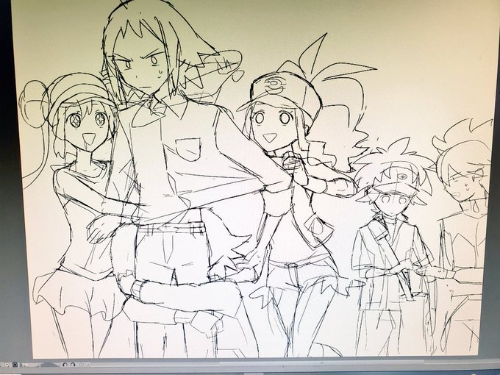Rotate the canvas view to the left
The image size is (500, 375).
65,365
